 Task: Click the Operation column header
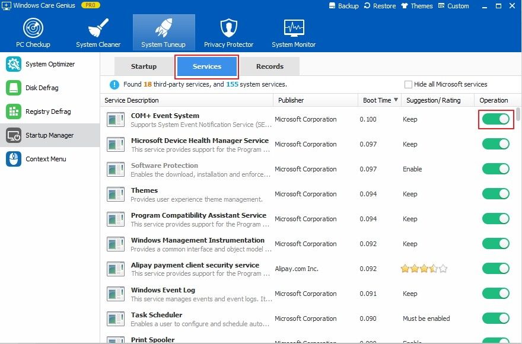[494, 100]
